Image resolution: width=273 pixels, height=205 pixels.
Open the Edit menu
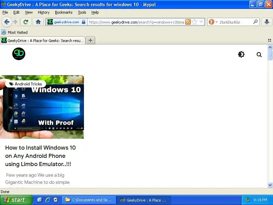[x=16, y=12]
